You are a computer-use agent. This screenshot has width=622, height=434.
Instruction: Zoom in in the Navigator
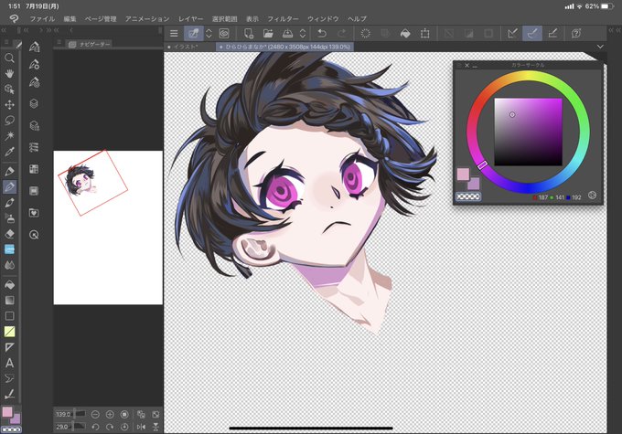pos(110,414)
